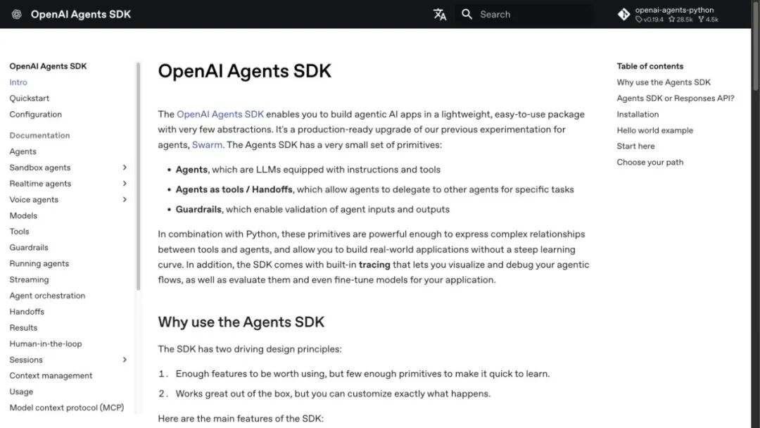Expand the Sessions section chevron
760x428 pixels.
pyautogui.click(x=125, y=360)
